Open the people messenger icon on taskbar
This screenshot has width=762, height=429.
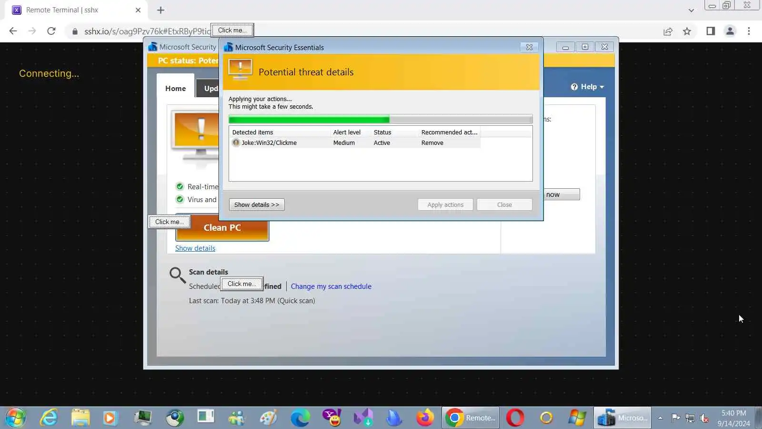click(237, 418)
